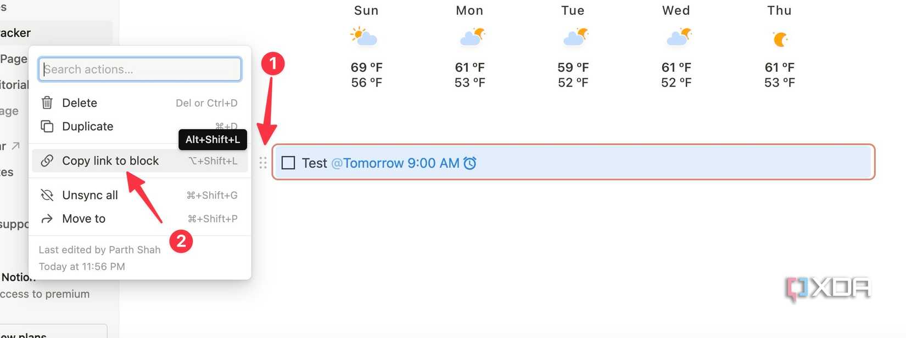The width and height of the screenshot is (906, 338).
Task: Click Sunday's partly sunny weather icon
Action: point(364,37)
